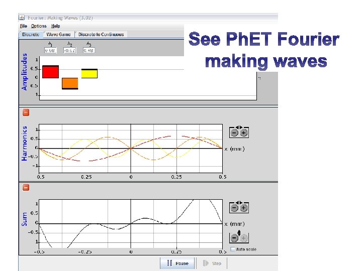Zoom in horizontally on Harmonics graph
This screenshot has width=362, height=271.
click(243, 132)
